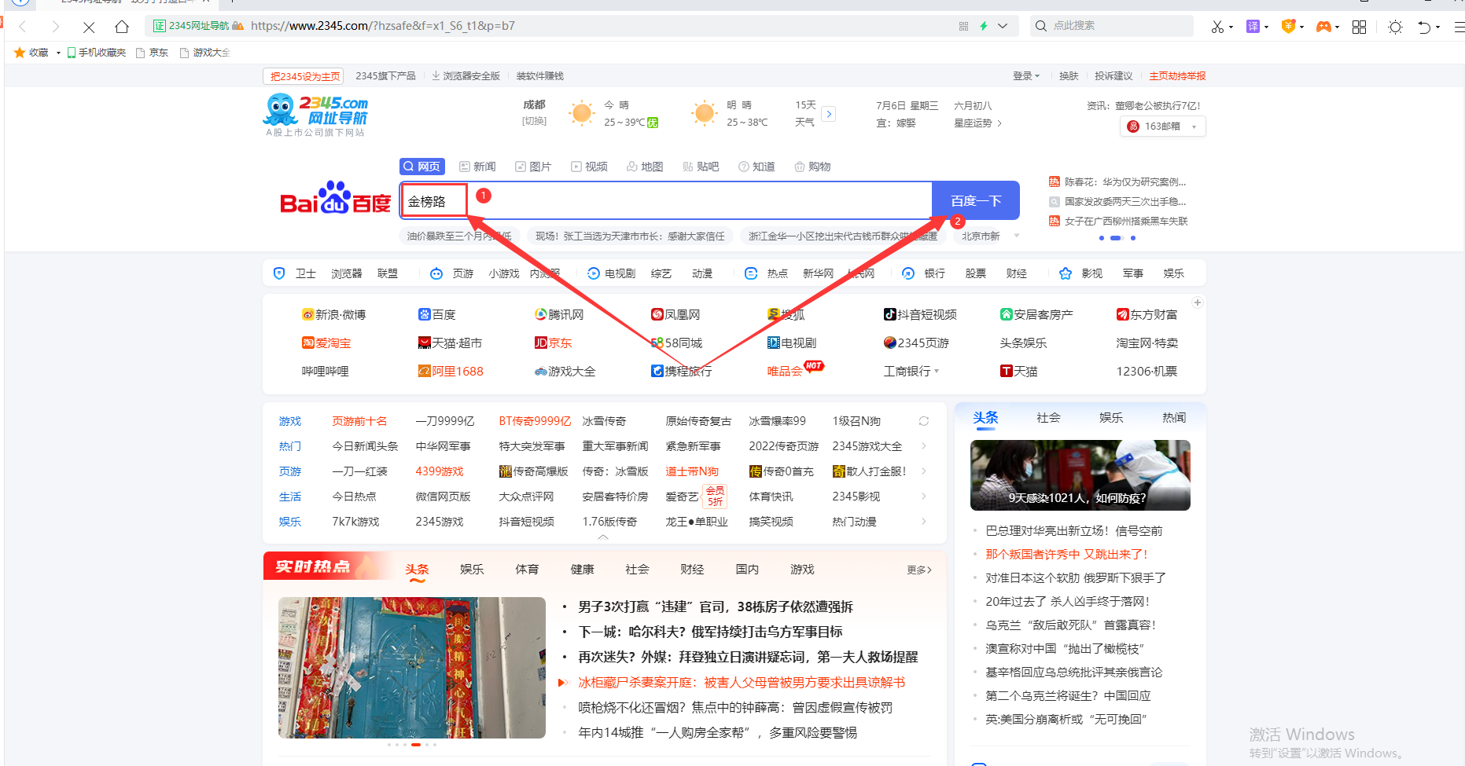Image resolution: width=1465 pixels, height=766 pixels.
Task: Open the 9天感染1021人 news thumbnail
Action: click(1080, 475)
